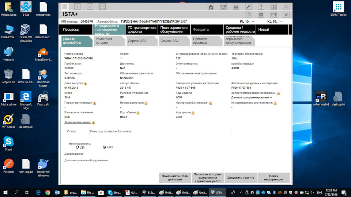Click the print icon in ISTA toolbar

[x=236, y=7]
